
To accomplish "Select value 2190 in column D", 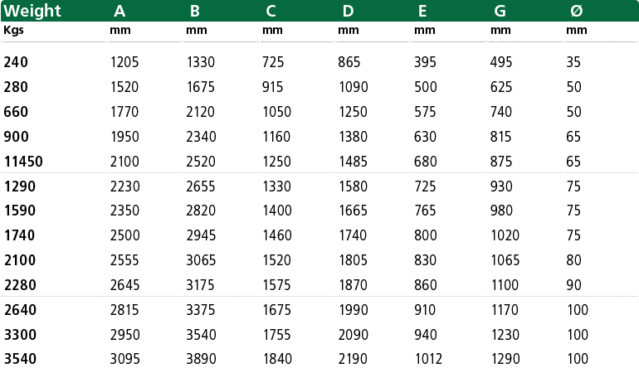I will 353,359.
